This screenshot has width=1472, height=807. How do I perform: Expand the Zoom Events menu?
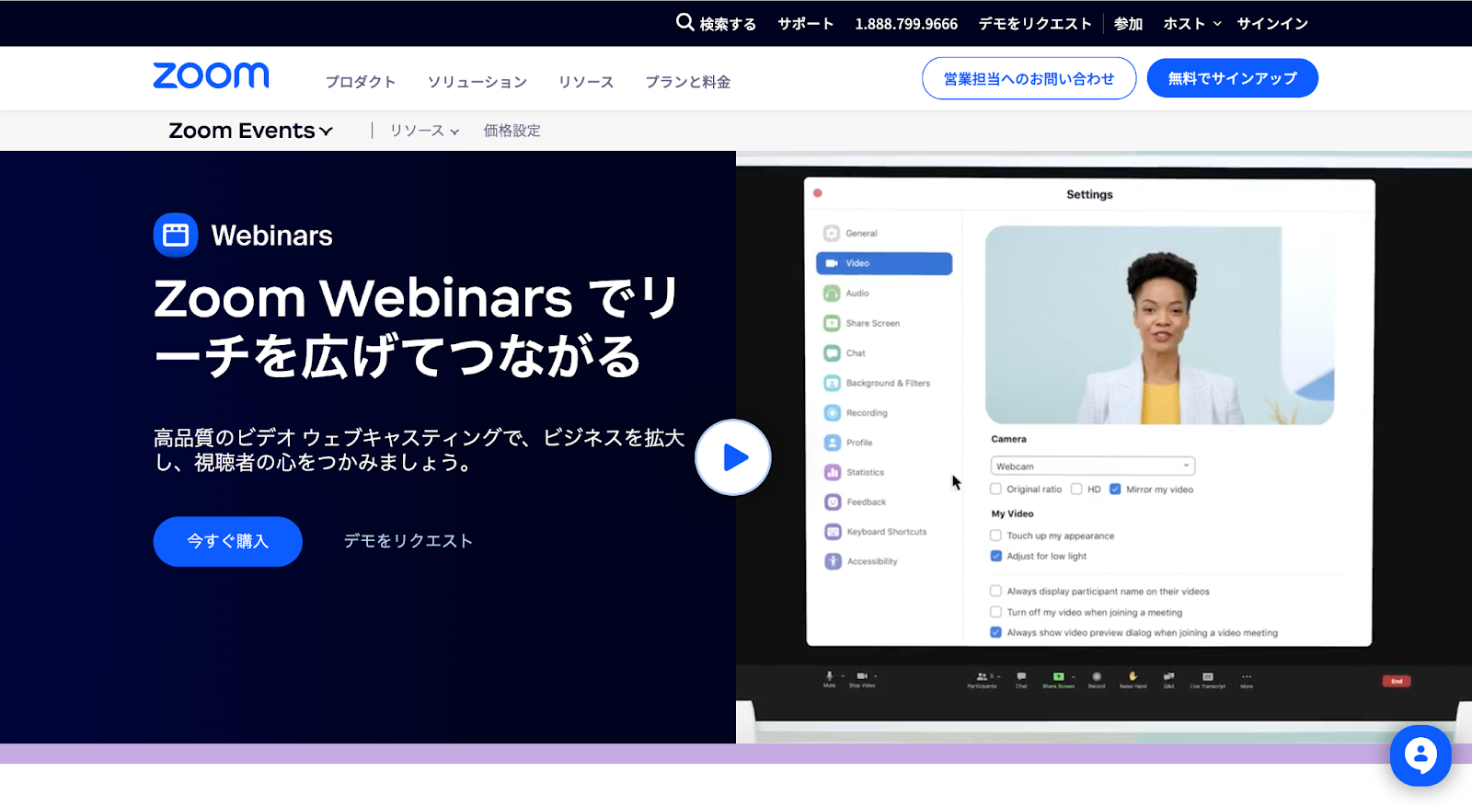(250, 131)
